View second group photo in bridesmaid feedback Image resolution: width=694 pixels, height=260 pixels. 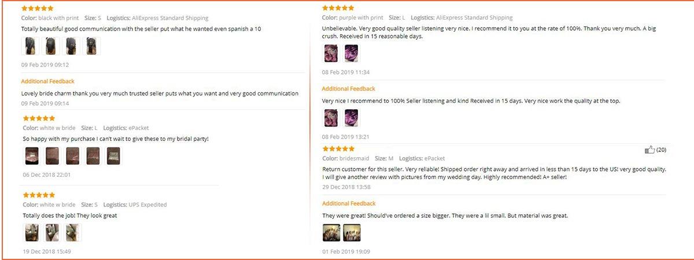tap(352, 233)
